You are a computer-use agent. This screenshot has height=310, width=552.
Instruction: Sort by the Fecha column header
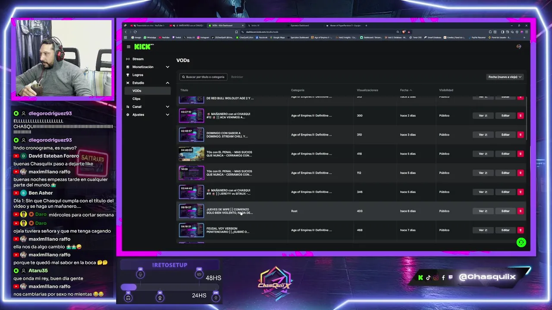click(x=406, y=90)
